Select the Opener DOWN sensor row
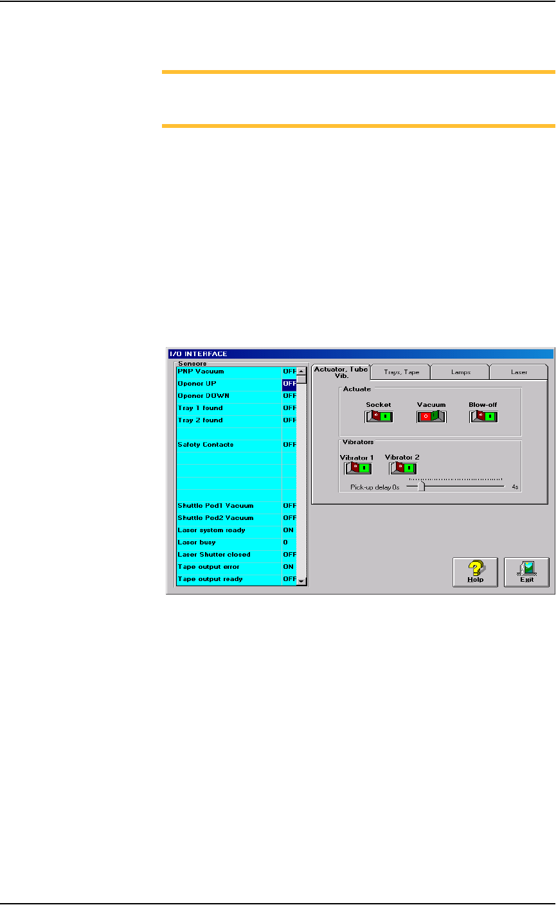This screenshot has height=905, width=556. pos(237,396)
